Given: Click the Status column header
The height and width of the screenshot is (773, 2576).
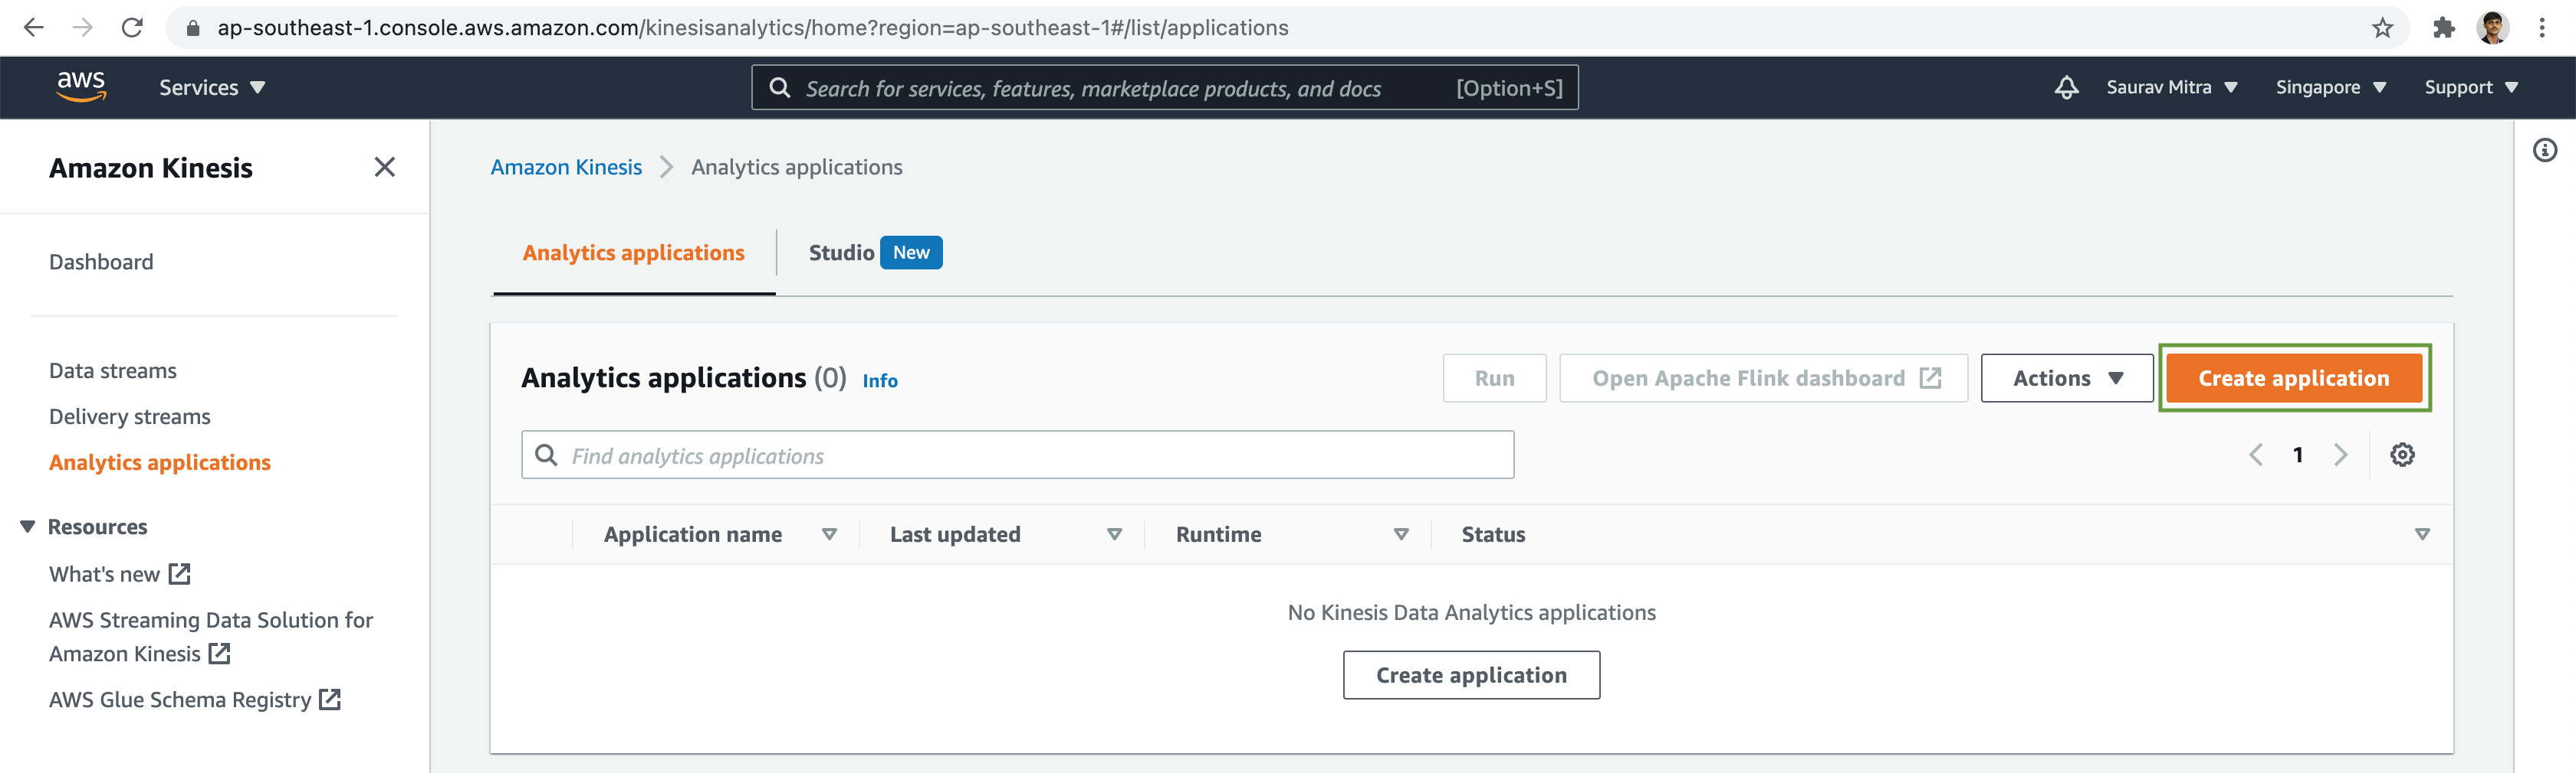Looking at the screenshot, I should (x=1493, y=535).
